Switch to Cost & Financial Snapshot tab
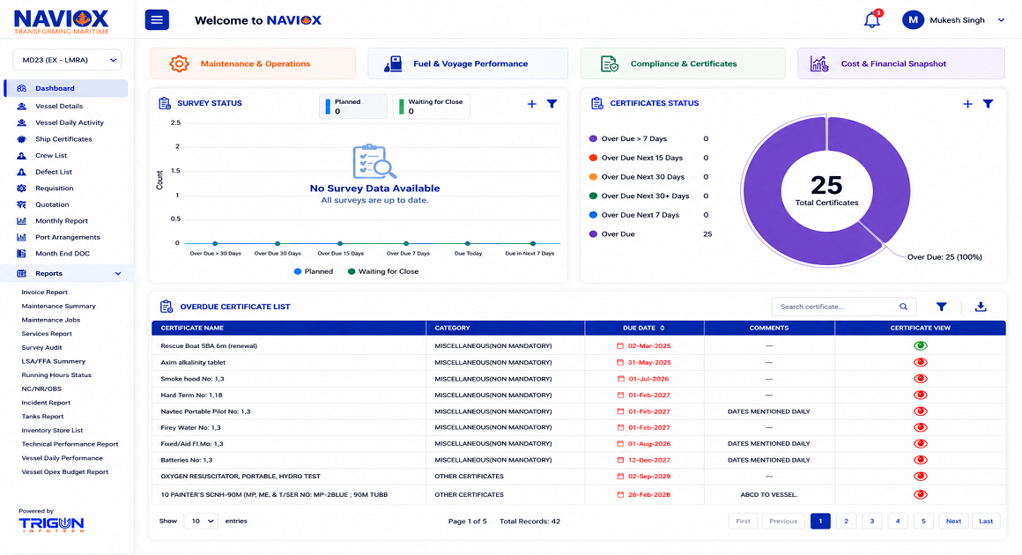This screenshot has height=555, width=1022. pos(900,63)
